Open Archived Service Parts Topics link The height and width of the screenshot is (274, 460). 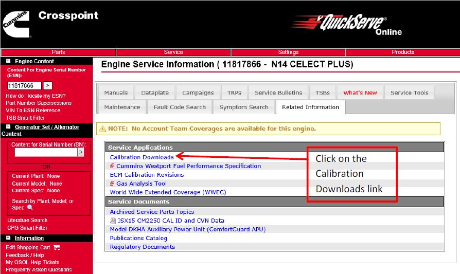click(x=152, y=212)
